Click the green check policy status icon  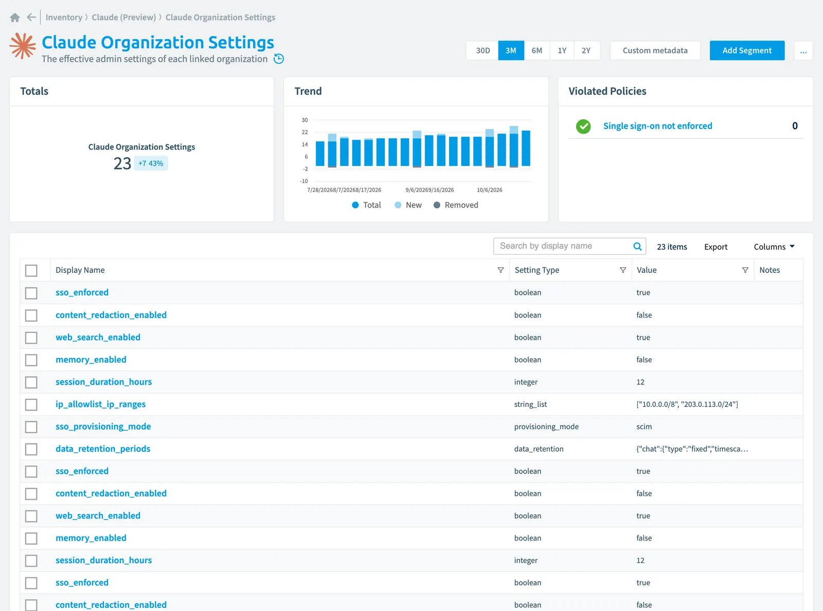(x=583, y=126)
